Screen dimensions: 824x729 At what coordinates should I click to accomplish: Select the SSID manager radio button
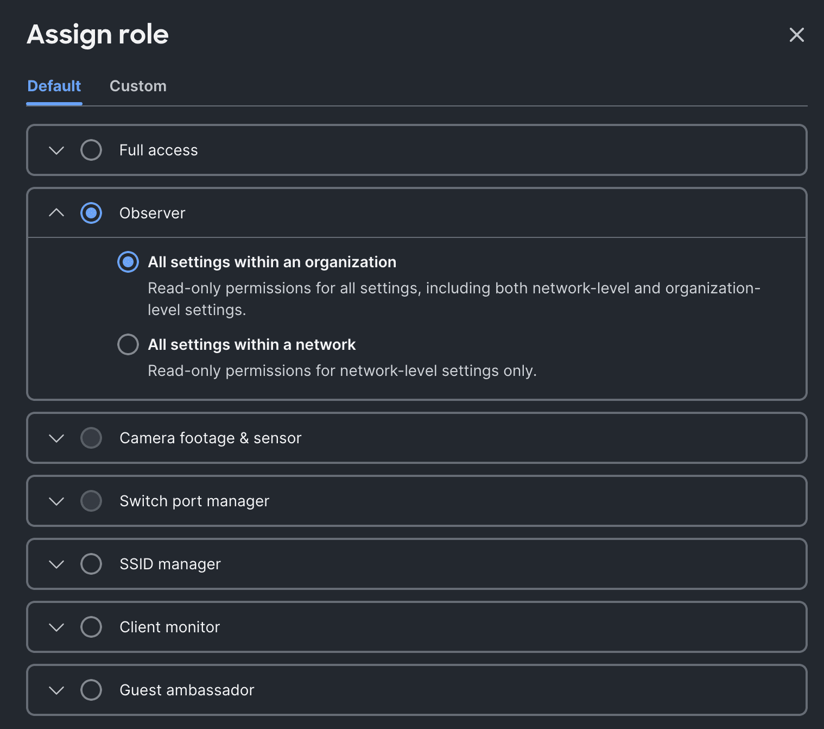[x=91, y=564]
